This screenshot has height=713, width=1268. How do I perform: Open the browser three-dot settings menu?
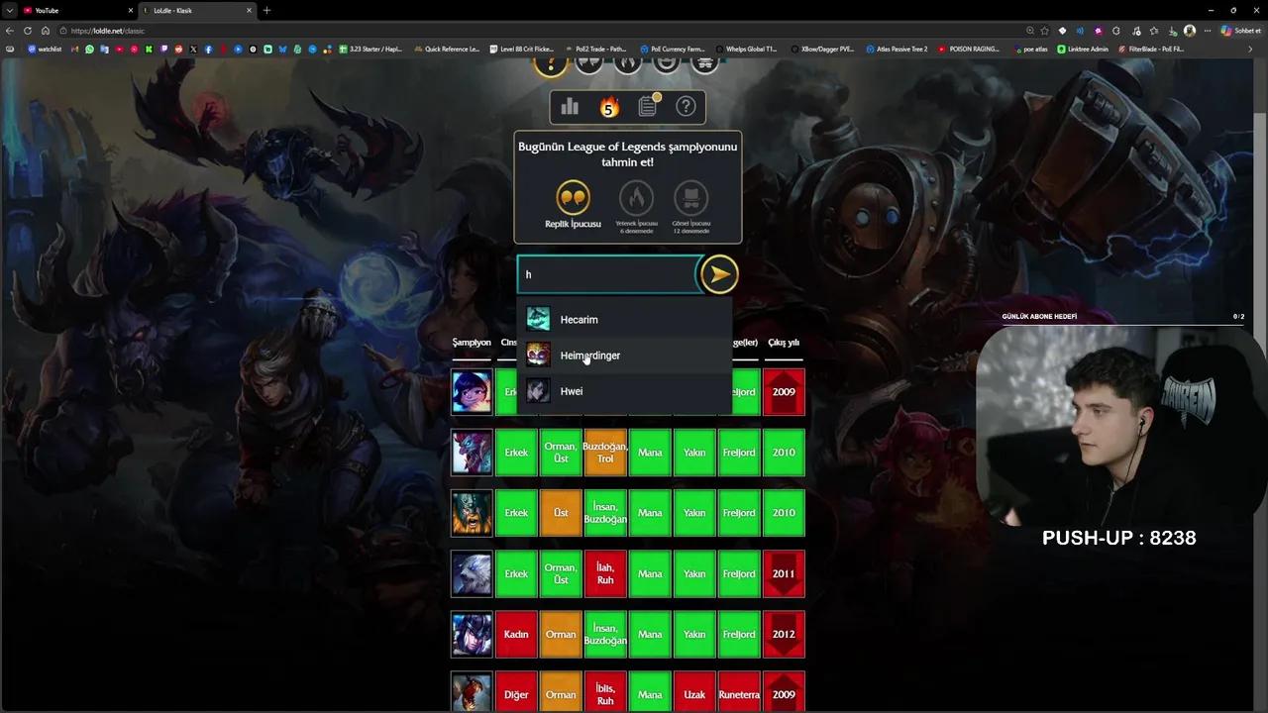(1208, 31)
